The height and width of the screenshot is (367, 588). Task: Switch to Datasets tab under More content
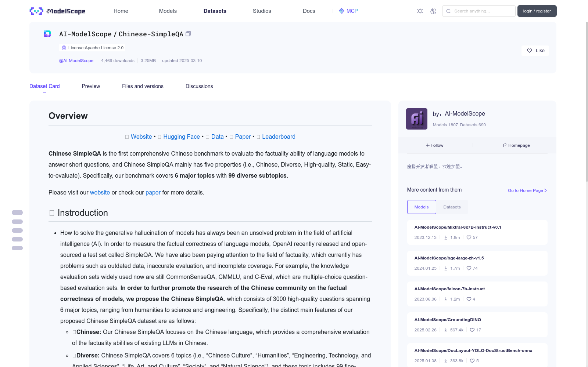pos(452,207)
